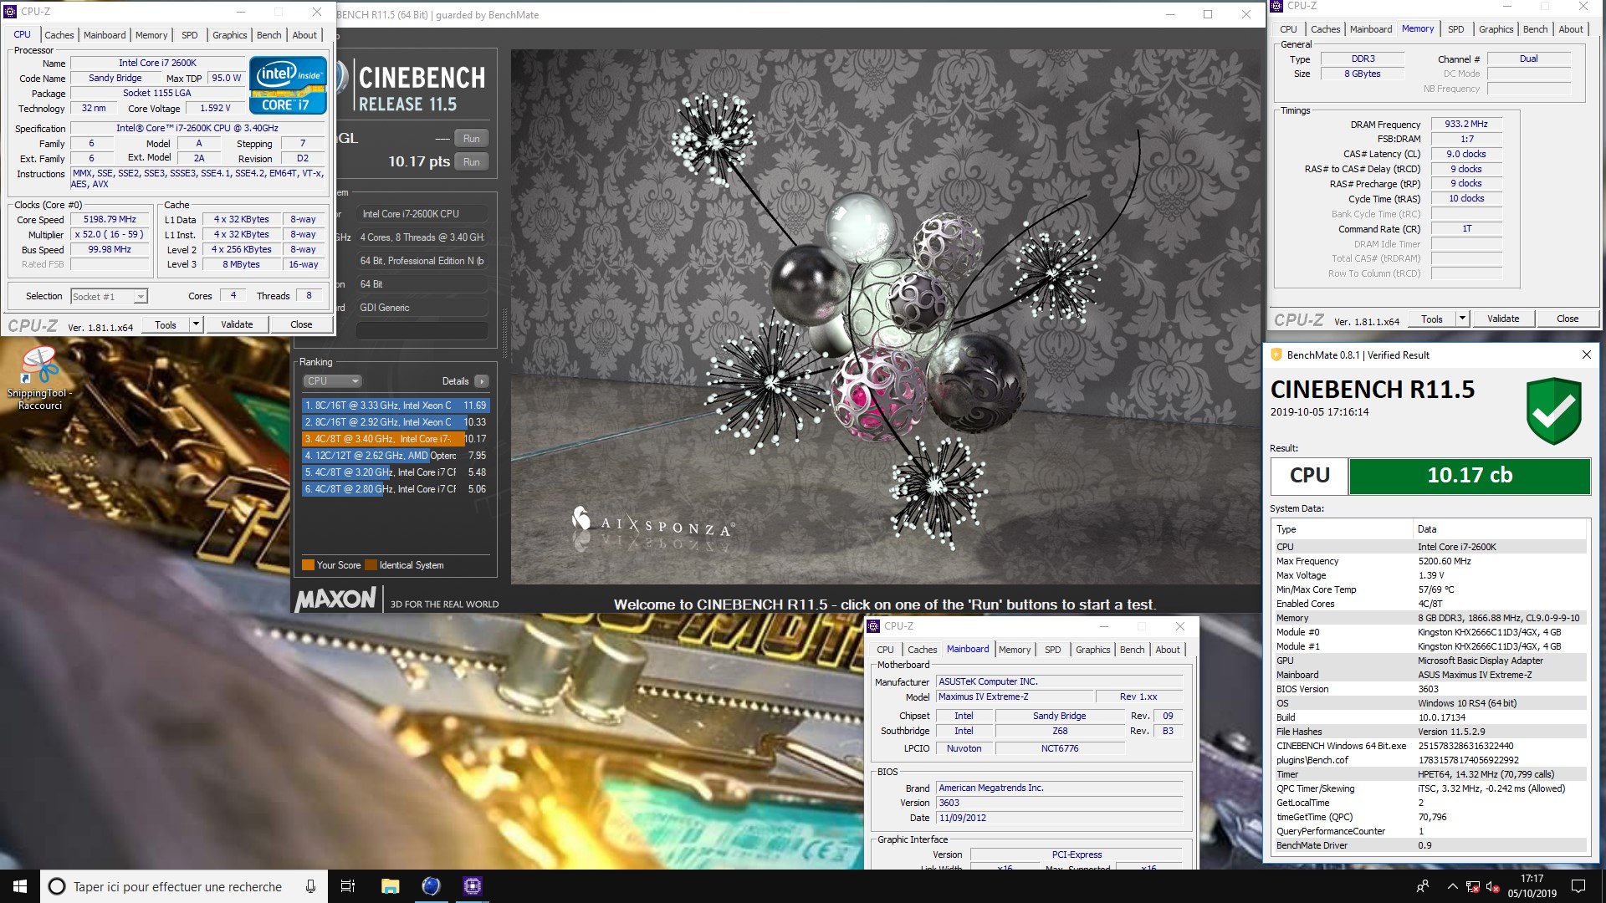Click Close in the Memory CPU-Z window
The height and width of the screenshot is (903, 1606).
coord(1568,319)
